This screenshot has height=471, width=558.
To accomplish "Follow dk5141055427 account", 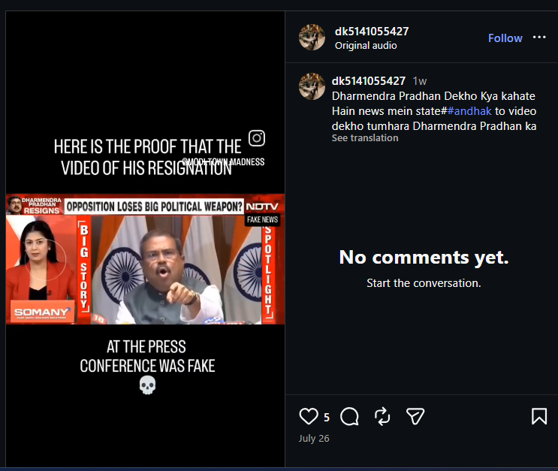I will tap(505, 38).
